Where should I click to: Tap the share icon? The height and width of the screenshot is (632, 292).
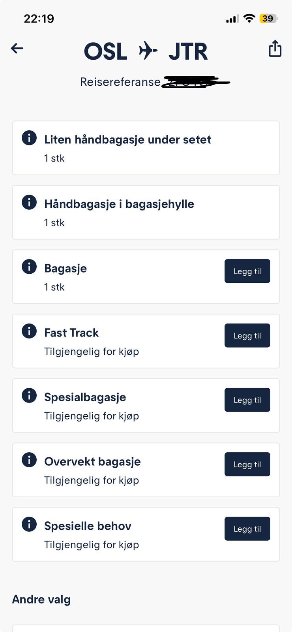point(275,49)
